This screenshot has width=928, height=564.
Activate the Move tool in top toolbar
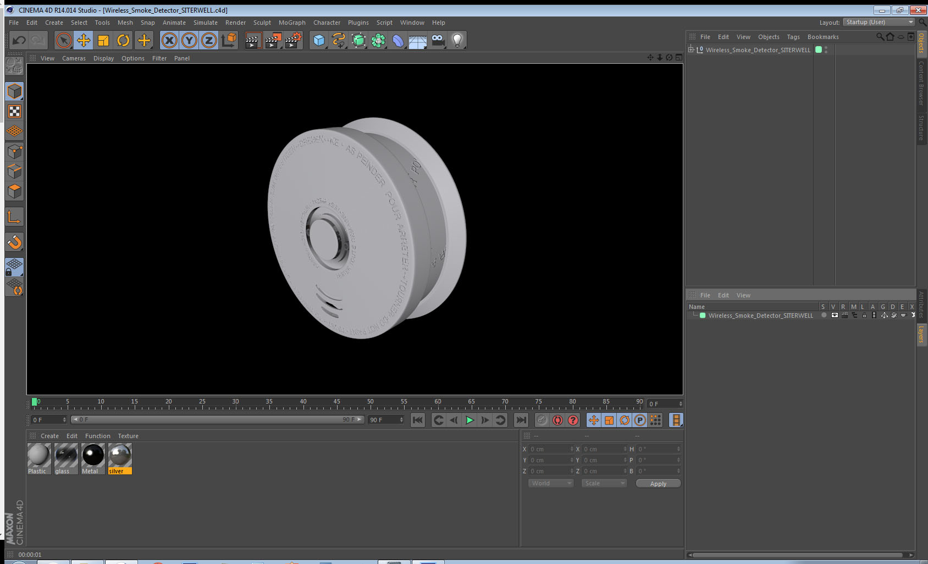[x=84, y=40]
